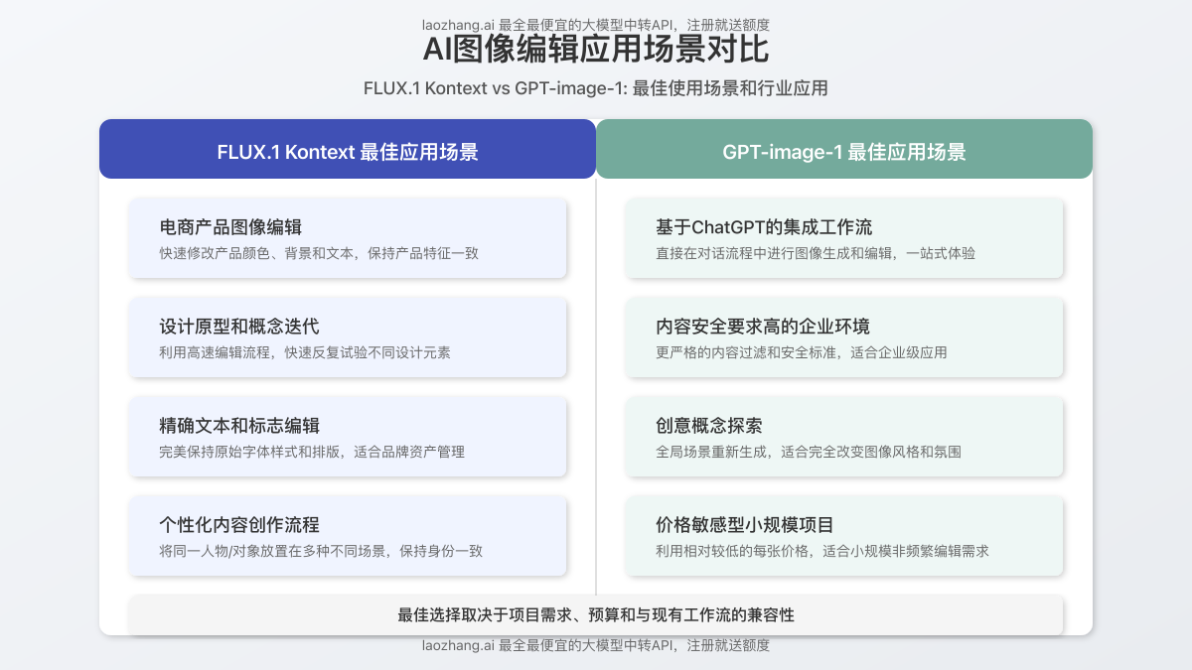Click description '利用高速编辑流程，快速反复试验不同设计元素'
Image resolution: width=1192 pixels, height=670 pixels.
305,352
